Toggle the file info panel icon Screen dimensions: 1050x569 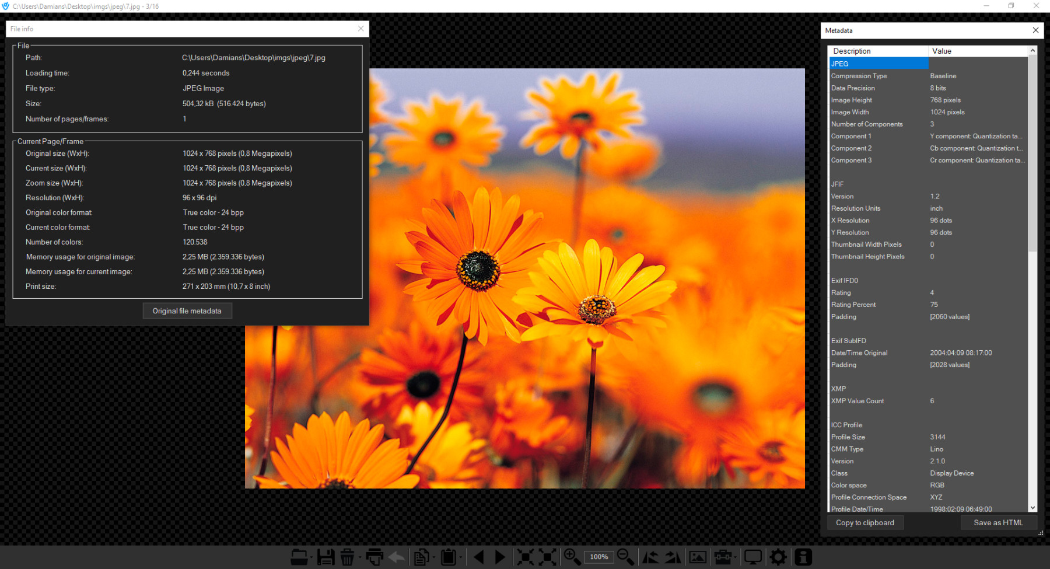803,557
